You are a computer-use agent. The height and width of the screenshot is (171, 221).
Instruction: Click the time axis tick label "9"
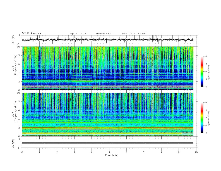point(179,152)
